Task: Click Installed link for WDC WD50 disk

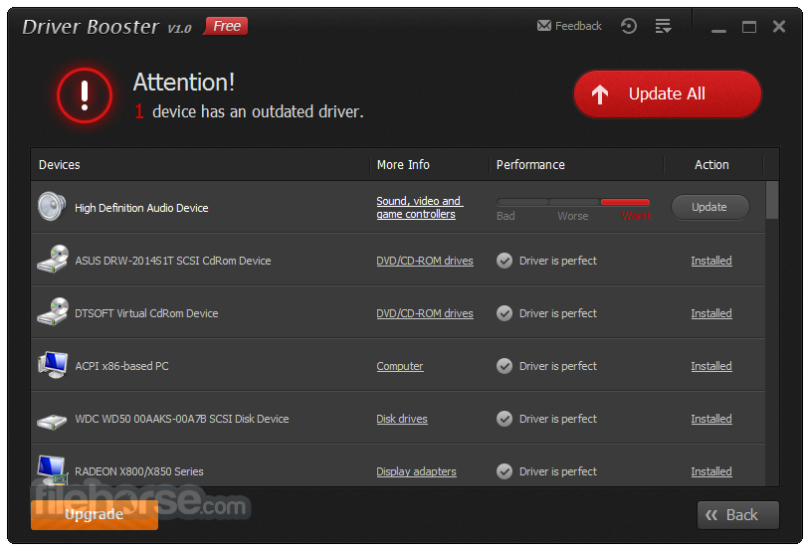Action: click(711, 419)
